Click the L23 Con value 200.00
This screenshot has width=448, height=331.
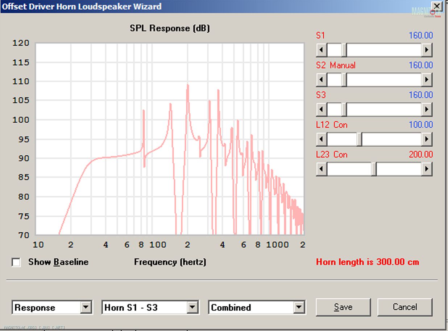pos(421,155)
